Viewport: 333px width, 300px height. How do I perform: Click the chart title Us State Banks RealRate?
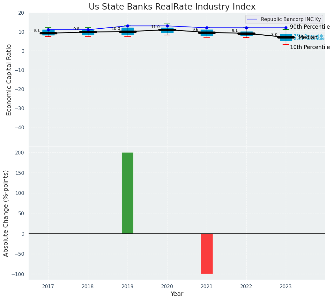[172, 7]
